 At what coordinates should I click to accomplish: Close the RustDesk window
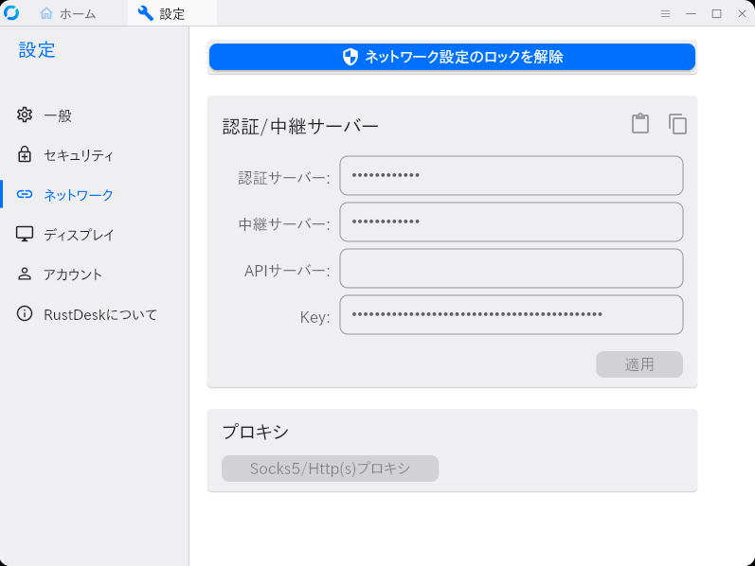point(742,13)
